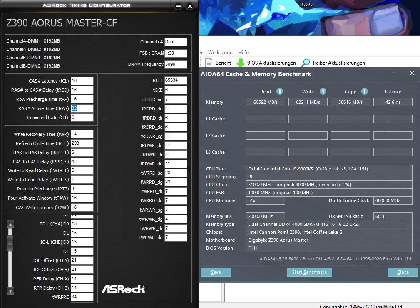Image resolution: width=420 pixels, height=308 pixels.
Task: Click the BIOS Version value F11l
Action: [x=329, y=248]
